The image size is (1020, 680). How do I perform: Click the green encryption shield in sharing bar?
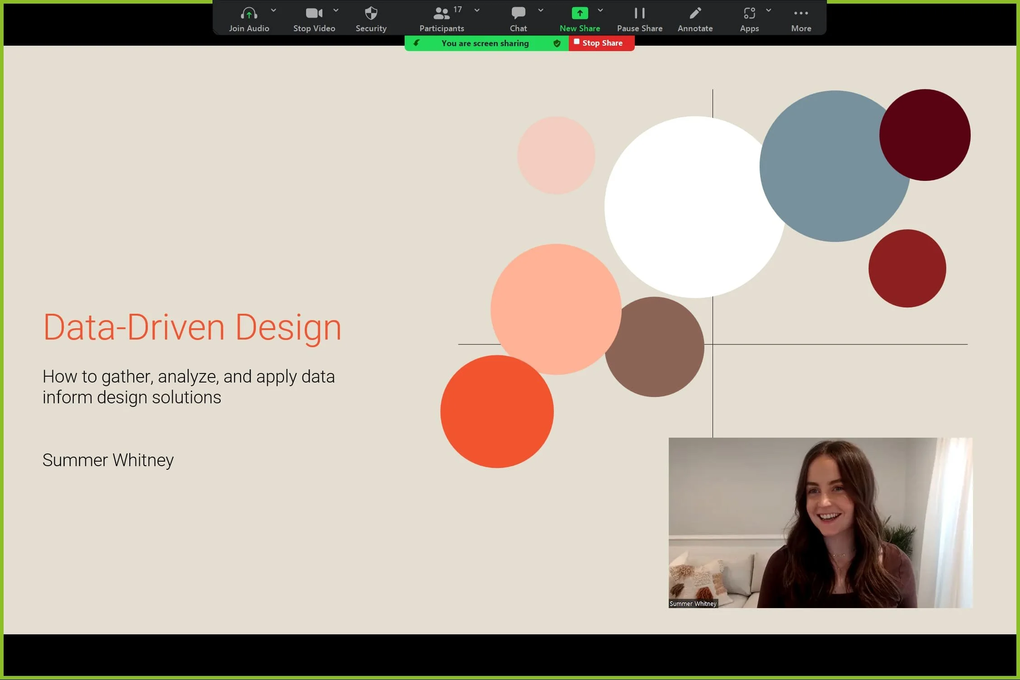pyautogui.click(x=557, y=43)
